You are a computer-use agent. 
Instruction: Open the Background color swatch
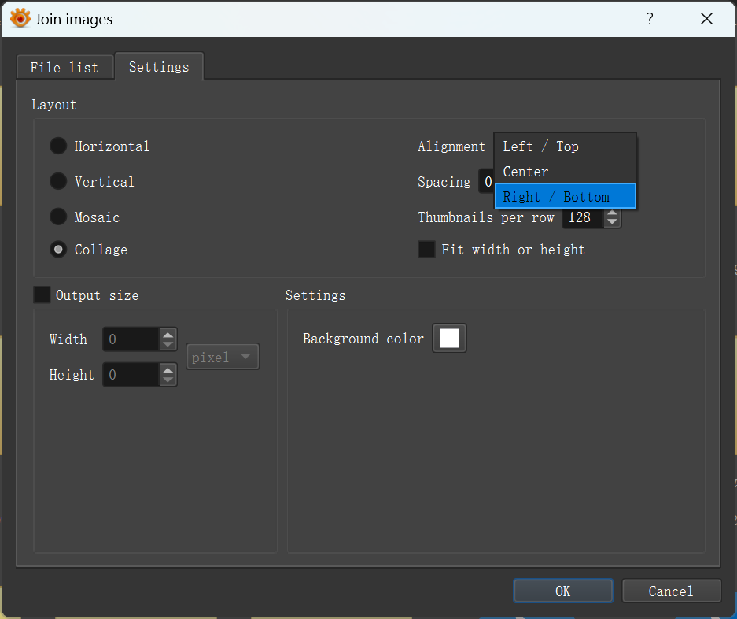pos(449,339)
